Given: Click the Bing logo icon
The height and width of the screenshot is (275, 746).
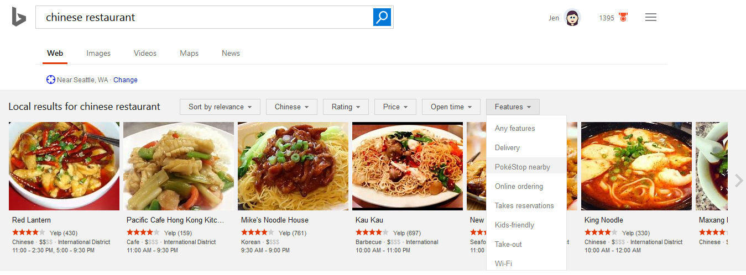Looking at the screenshot, I should coord(19,17).
